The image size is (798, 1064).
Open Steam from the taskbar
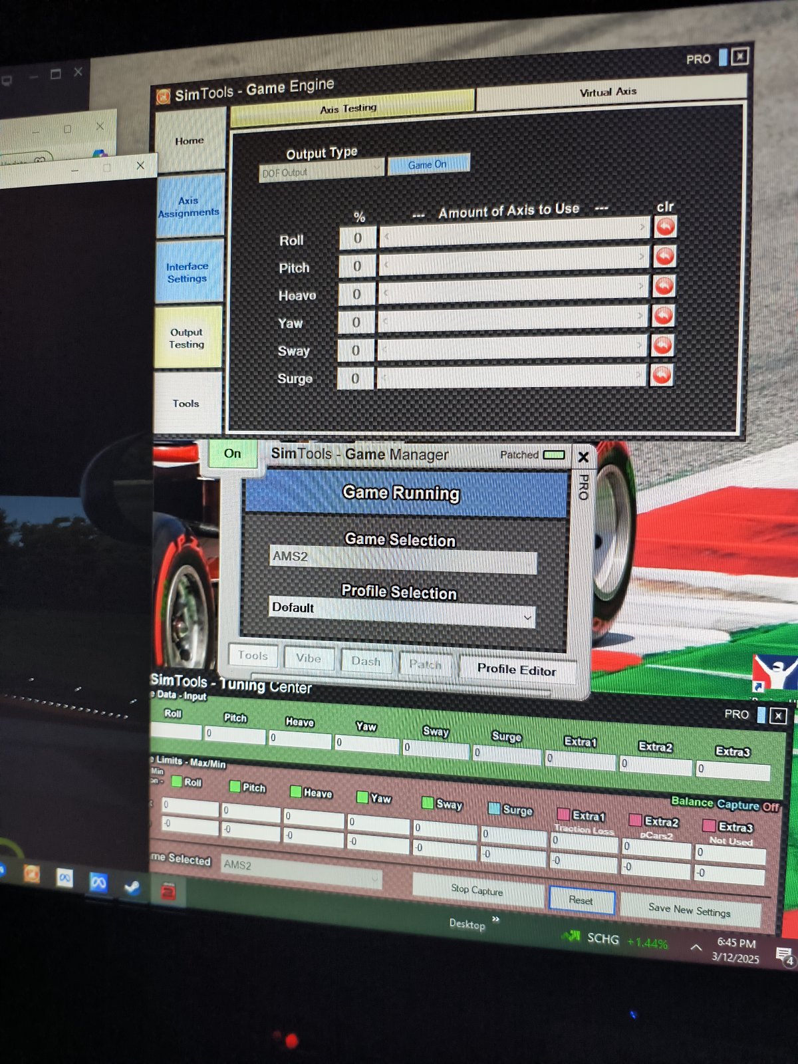click(x=133, y=887)
